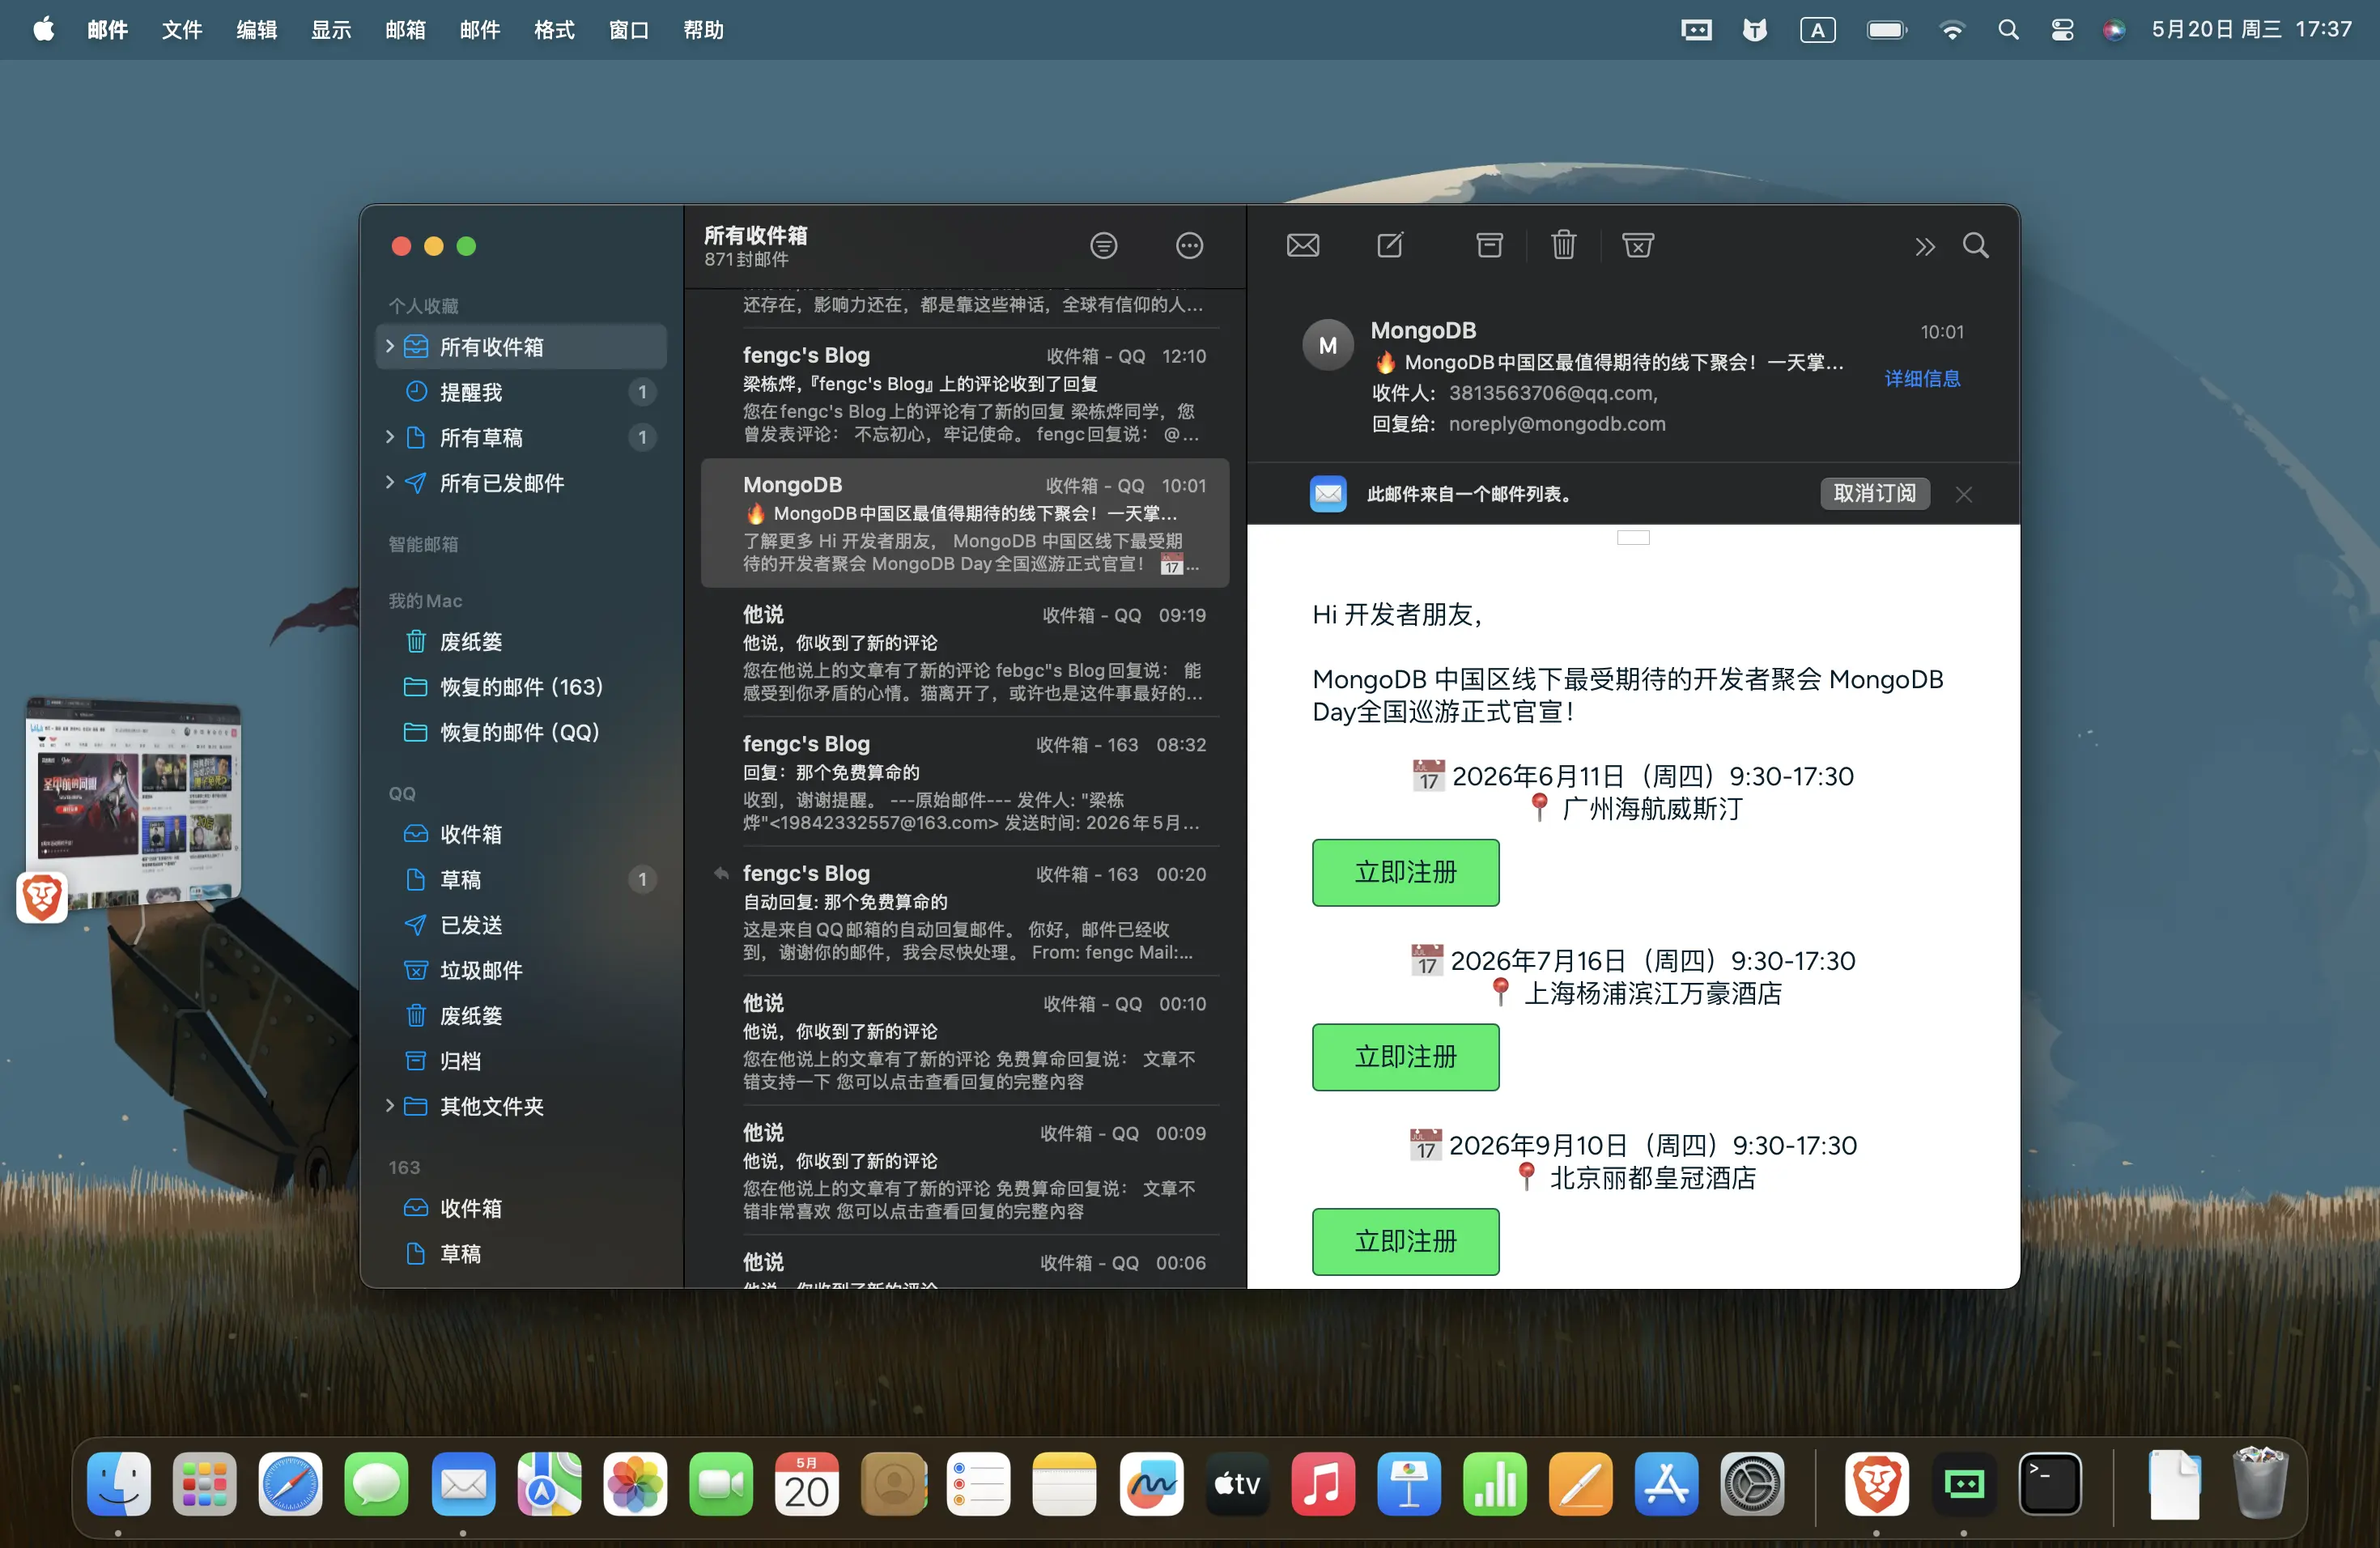Toggle the message list filter icon
2380x1548 pixels.
[1103, 245]
